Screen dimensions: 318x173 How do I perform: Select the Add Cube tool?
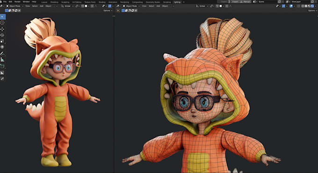coord(2,66)
